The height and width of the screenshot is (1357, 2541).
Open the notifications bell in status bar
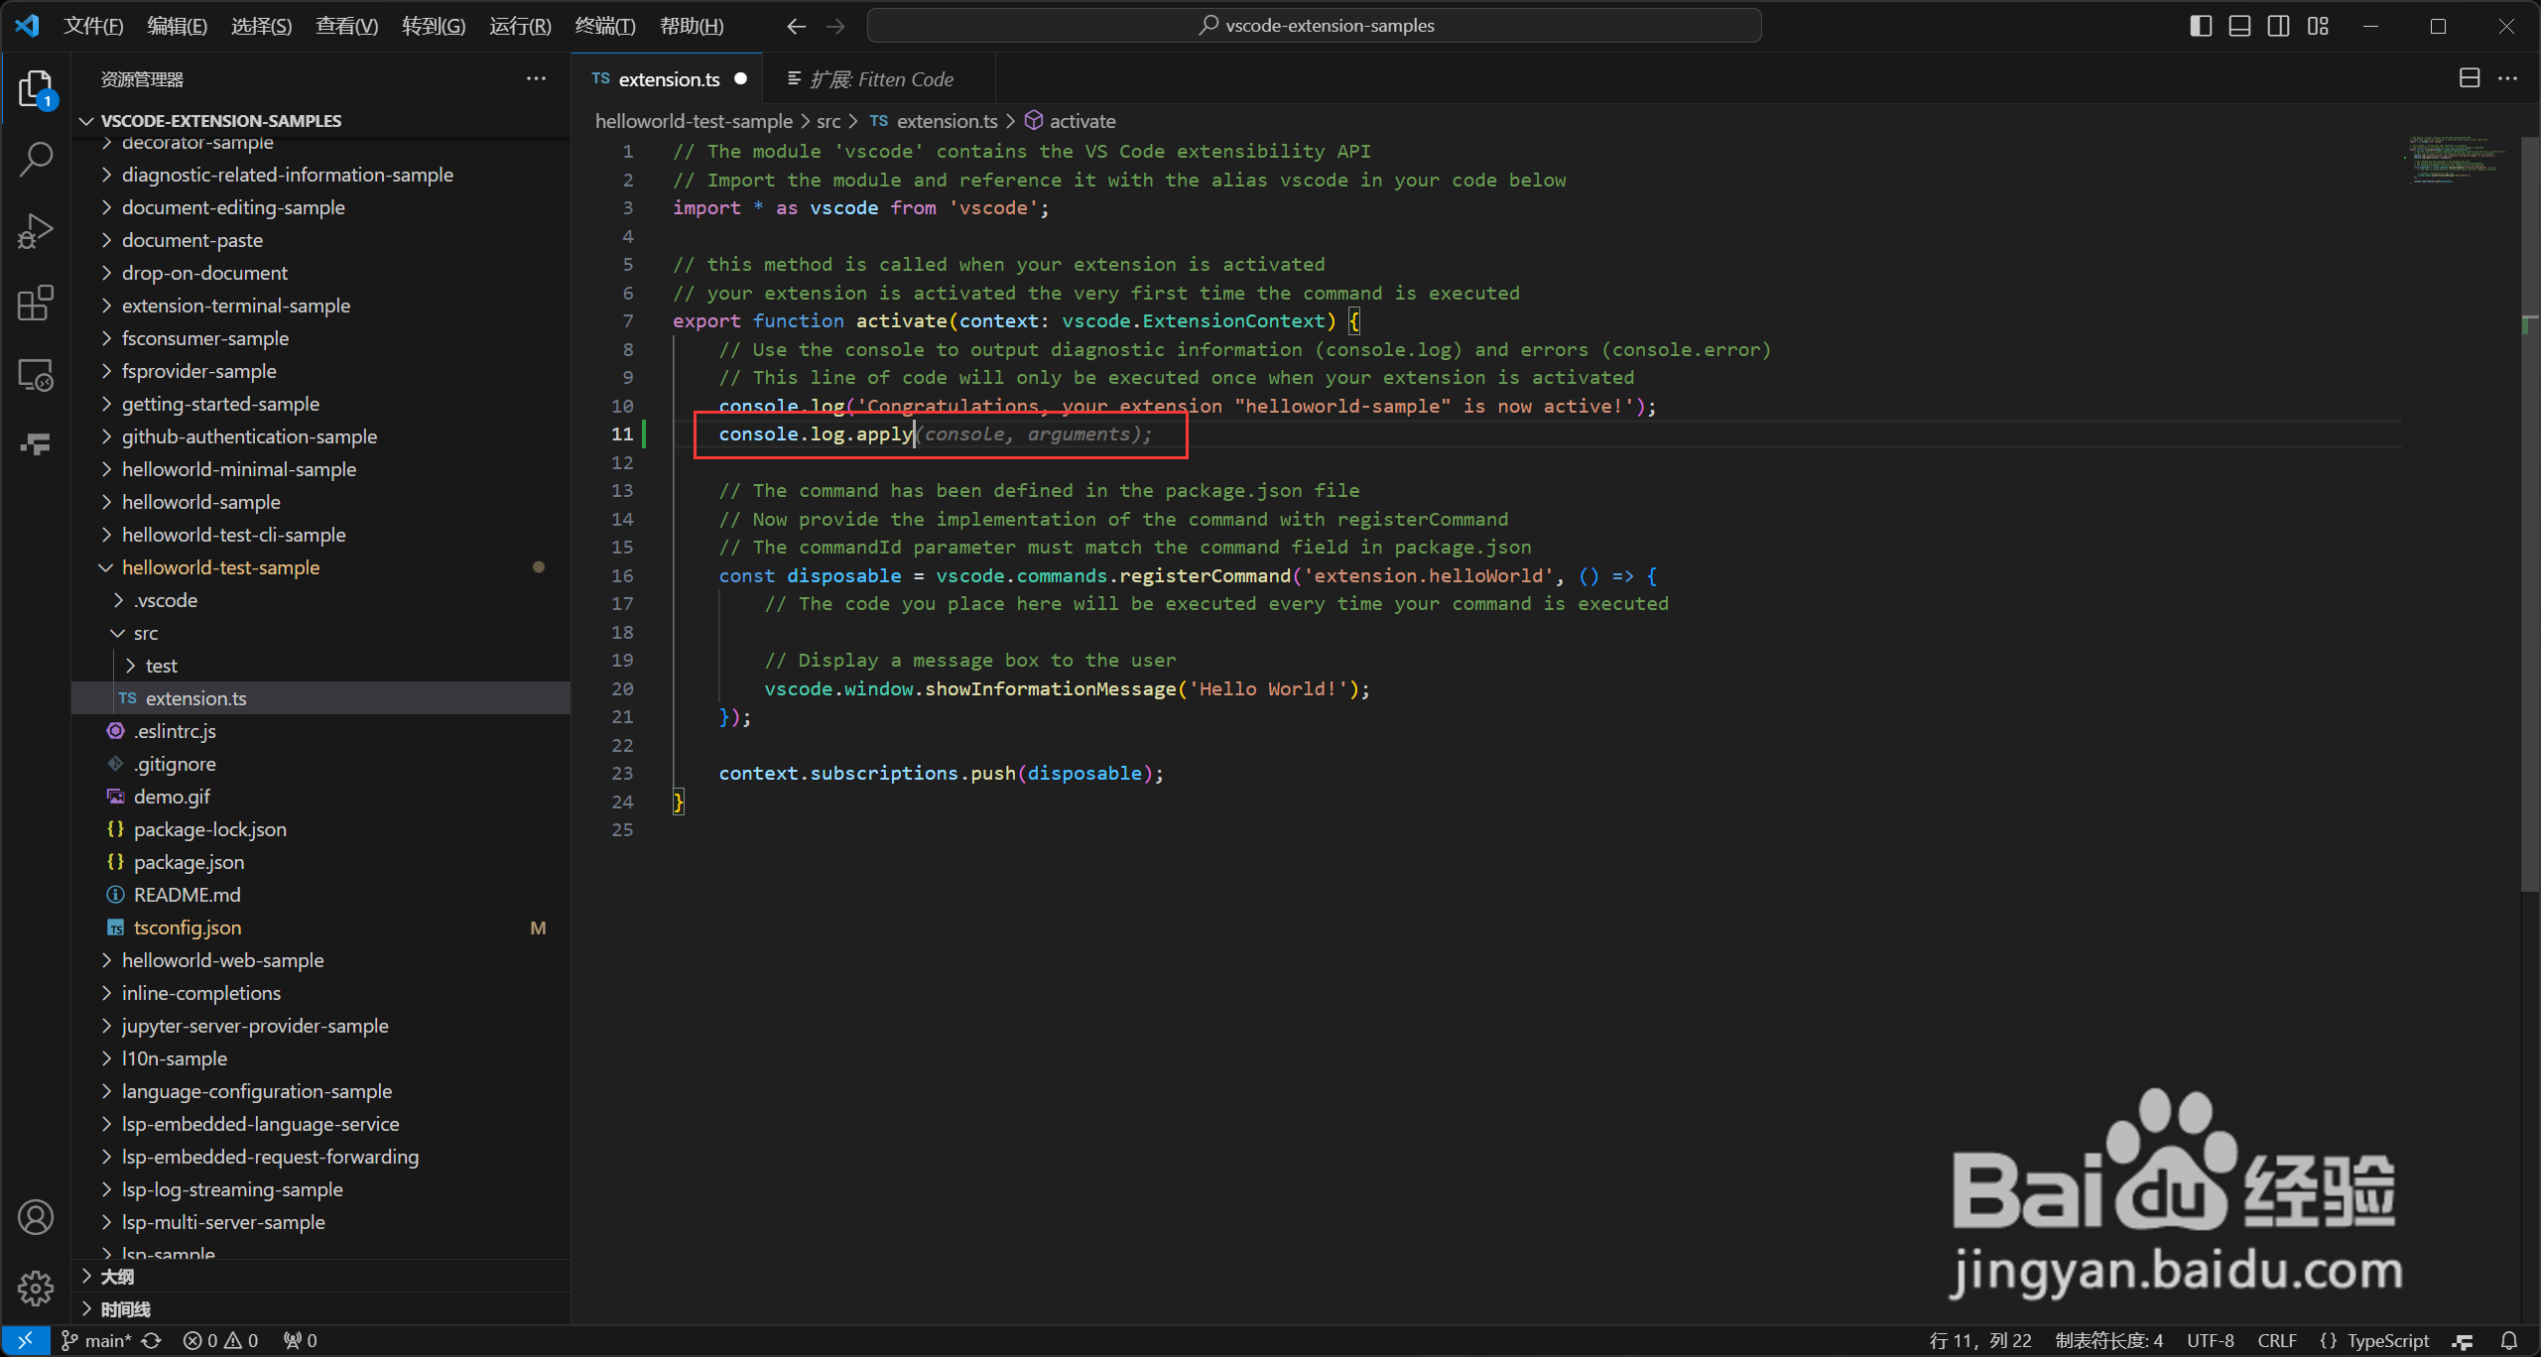coord(2509,1340)
